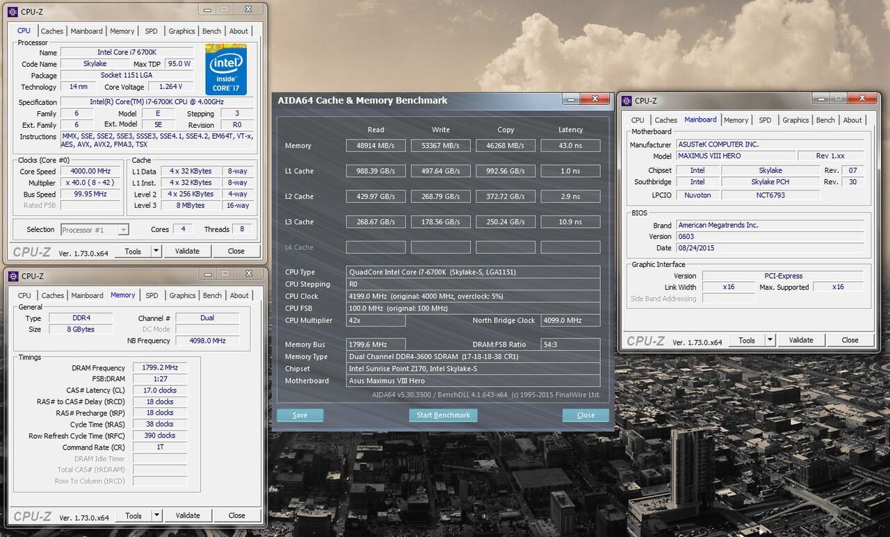This screenshot has width=890, height=537.
Task: Click the Intel Core i7 logo in the CPU window
Action: [226, 69]
